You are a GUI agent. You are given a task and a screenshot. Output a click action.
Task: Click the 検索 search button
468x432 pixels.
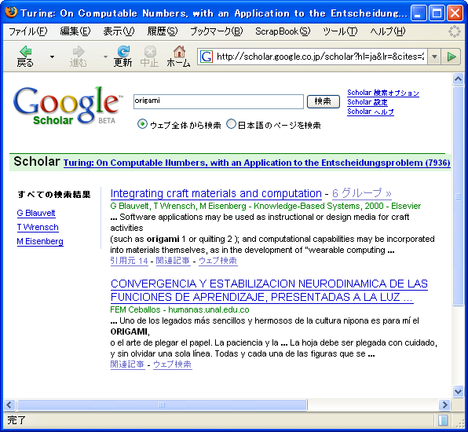tap(324, 101)
